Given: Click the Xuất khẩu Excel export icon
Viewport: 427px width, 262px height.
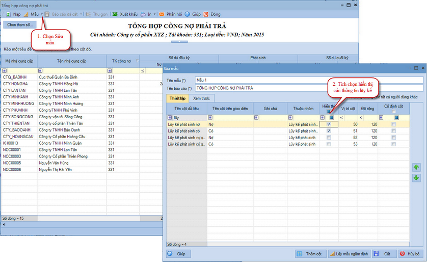Looking at the screenshot, I should point(115,14).
